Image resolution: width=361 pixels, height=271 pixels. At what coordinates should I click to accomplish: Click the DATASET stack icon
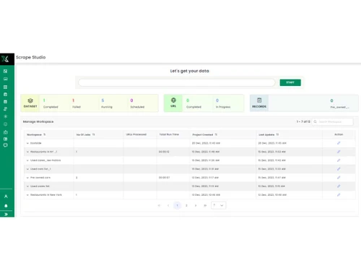[30, 100]
